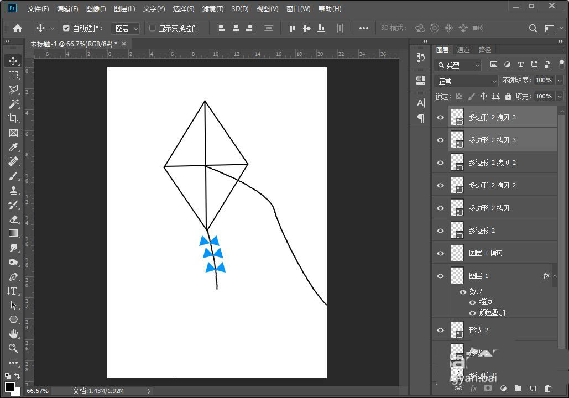
Task: Select the Pen tool
Action: click(x=13, y=276)
